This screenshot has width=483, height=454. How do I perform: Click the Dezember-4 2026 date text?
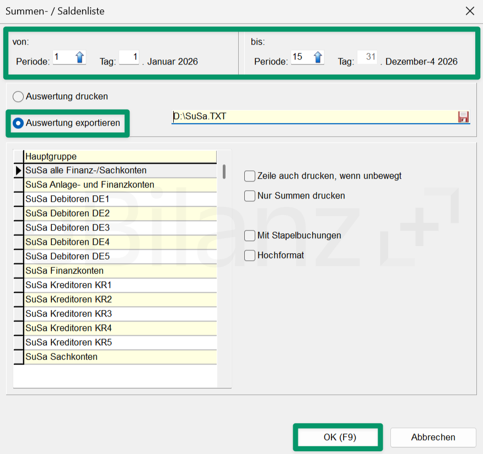(421, 62)
